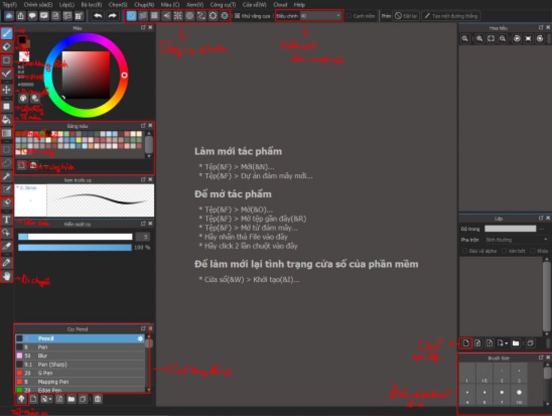This screenshot has height=416, width=552.
Task: Select Pen brush in brush list
Action: [80, 347]
